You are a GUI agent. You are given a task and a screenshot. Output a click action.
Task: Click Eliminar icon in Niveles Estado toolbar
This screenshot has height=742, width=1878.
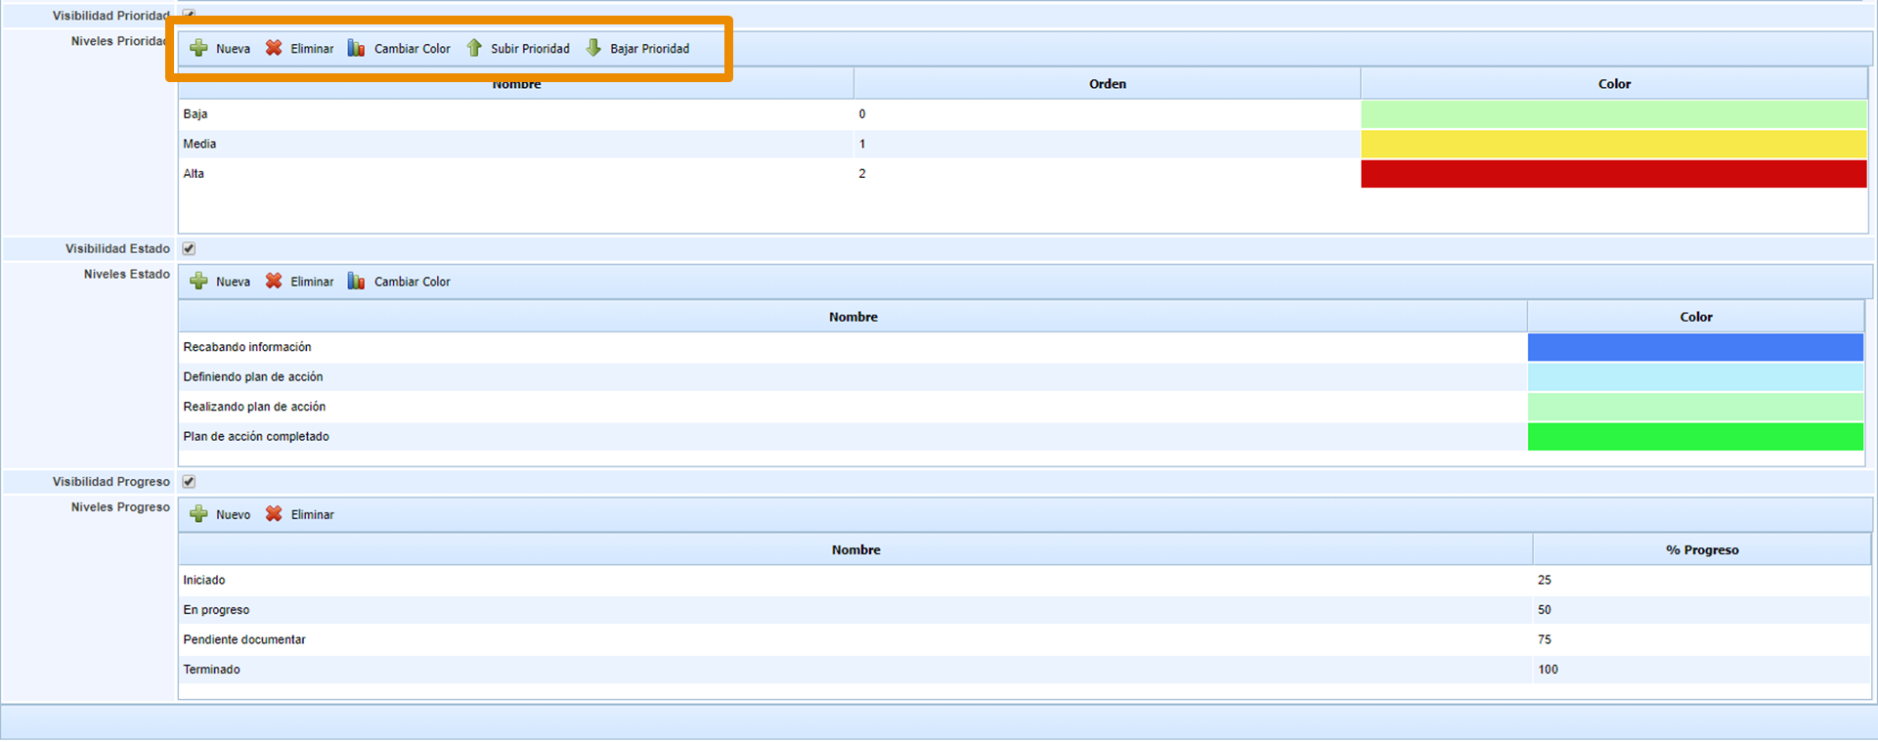pos(274,282)
